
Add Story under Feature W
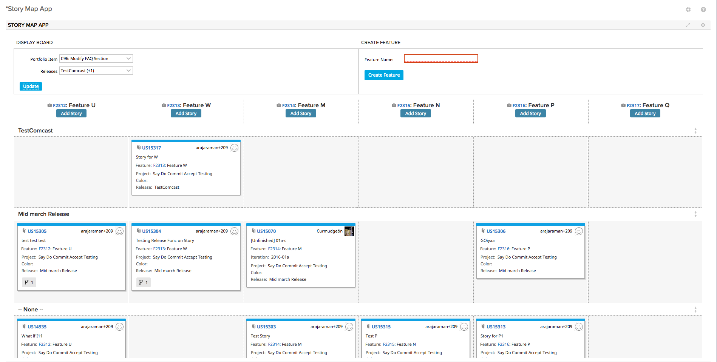[186, 114]
